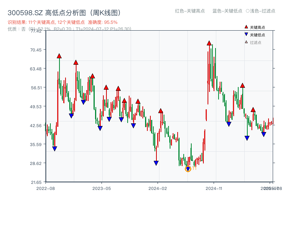Click the T1 marker beside the orange circle
The width and height of the screenshot is (303, 227).
point(194,168)
